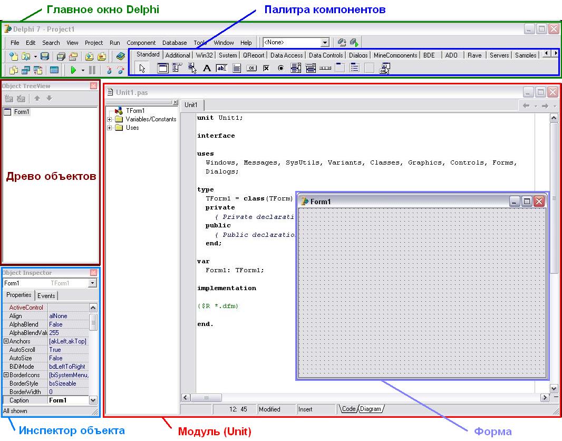Click Add File to Project icon
562x441 pixels.
[89, 56]
